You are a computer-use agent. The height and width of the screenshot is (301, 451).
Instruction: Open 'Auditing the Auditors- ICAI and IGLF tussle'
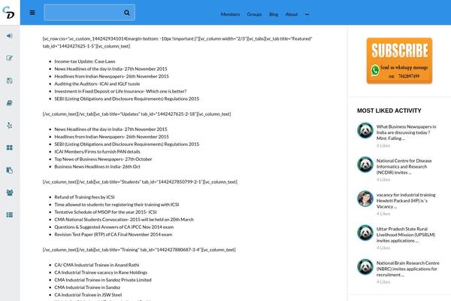tap(97, 84)
